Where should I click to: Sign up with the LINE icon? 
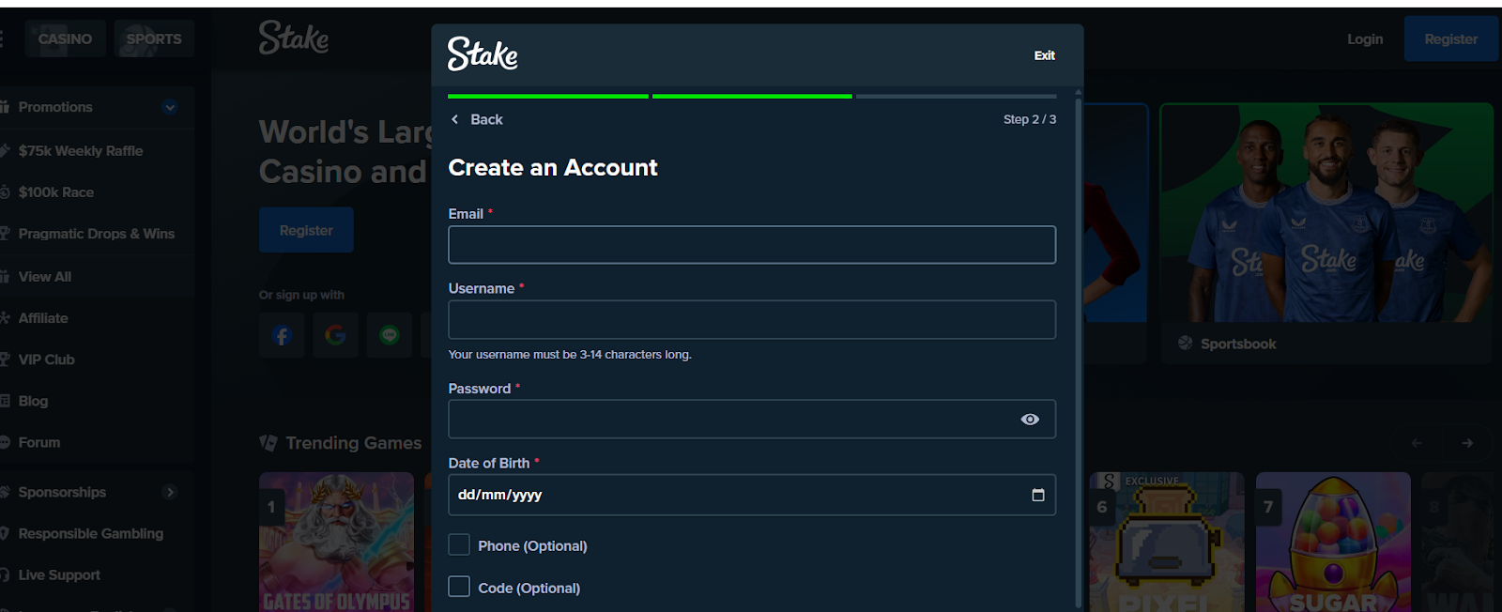click(390, 335)
